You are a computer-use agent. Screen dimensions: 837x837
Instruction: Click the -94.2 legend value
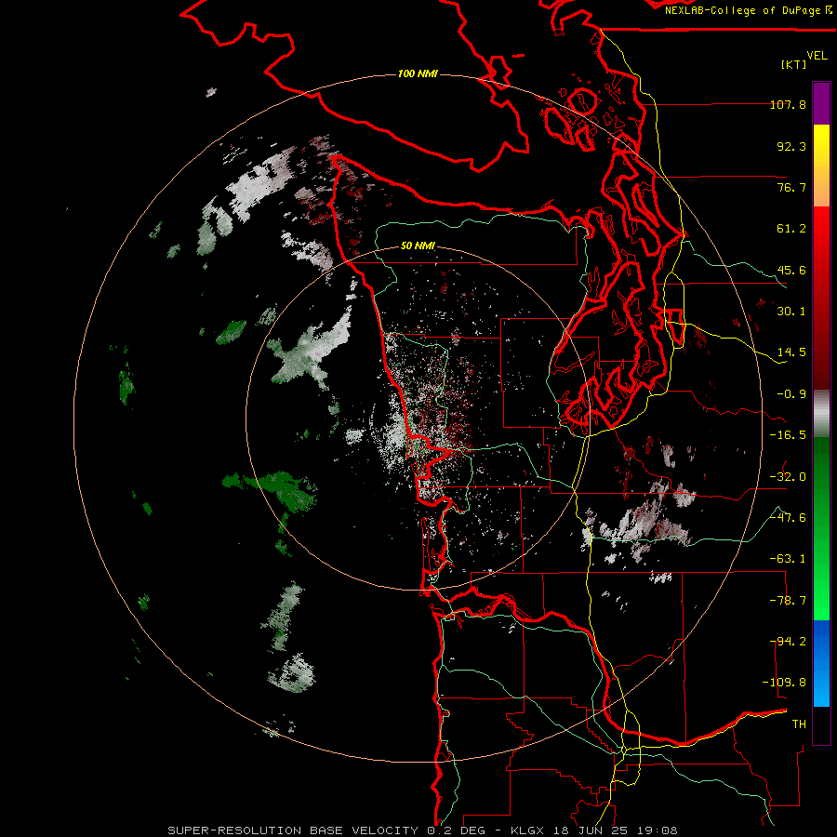(x=788, y=642)
